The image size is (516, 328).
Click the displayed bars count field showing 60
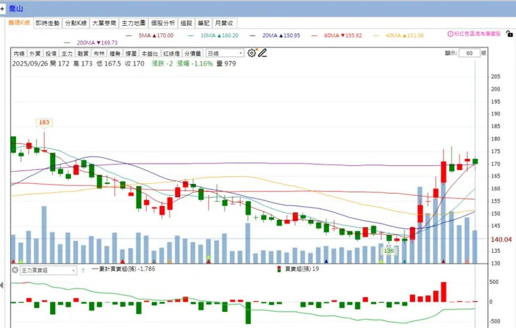(x=469, y=53)
